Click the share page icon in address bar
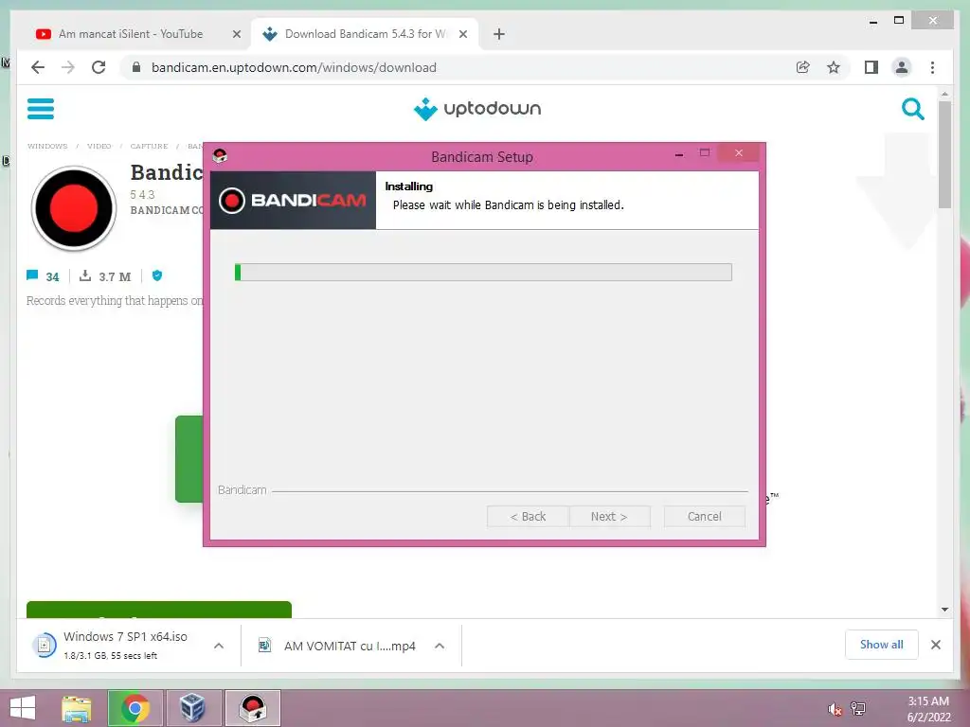This screenshot has height=727, width=970. click(x=803, y=67)
